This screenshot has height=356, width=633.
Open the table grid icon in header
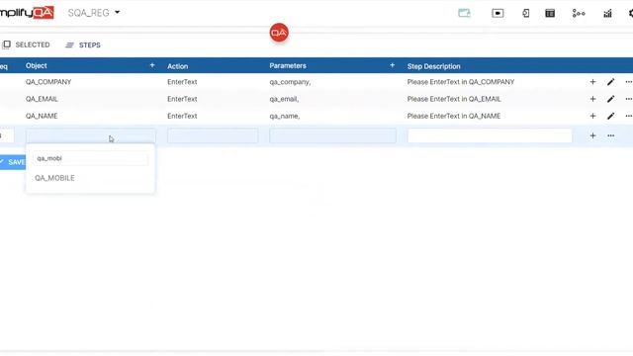click(x=550, y=13)
